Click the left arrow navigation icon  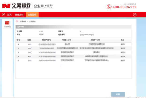[4, 15]
